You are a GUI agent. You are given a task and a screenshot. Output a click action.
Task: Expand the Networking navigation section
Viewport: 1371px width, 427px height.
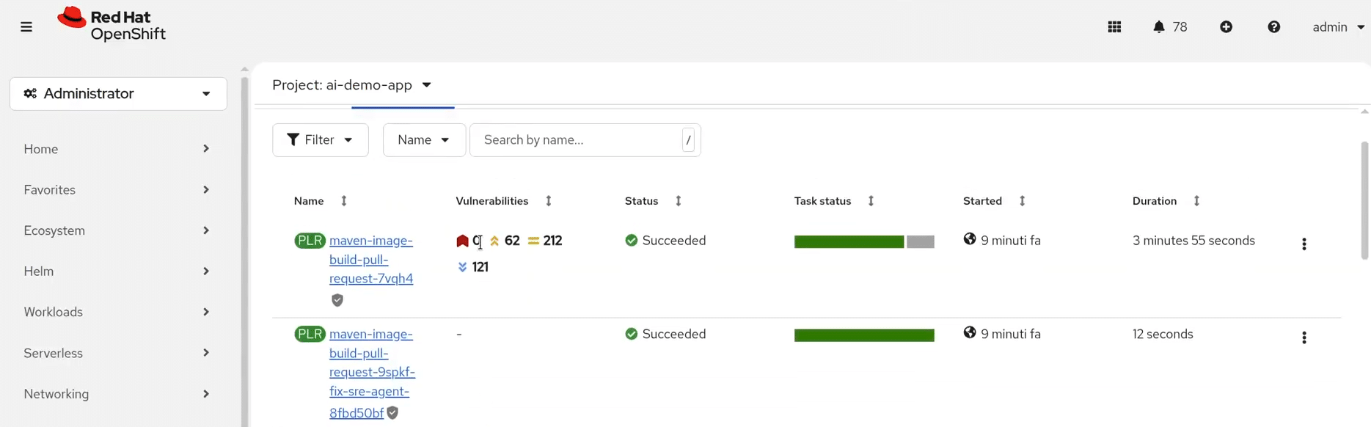click(117, 394)
